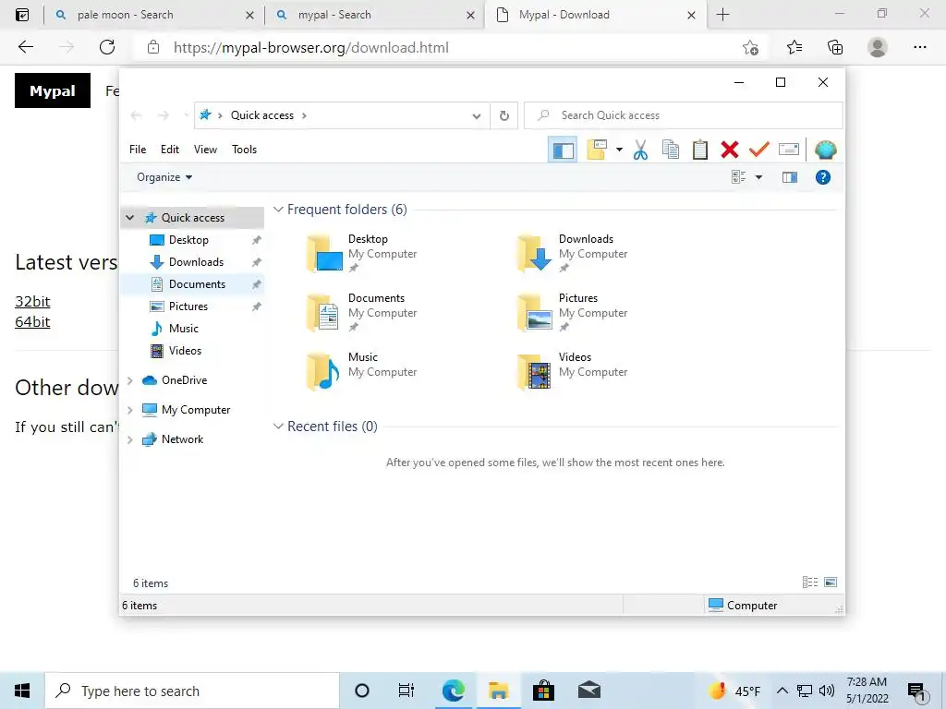The height and width of the screenshot is (709, 946).
Task: Open the Tools menu
Action: coord(244,150)
